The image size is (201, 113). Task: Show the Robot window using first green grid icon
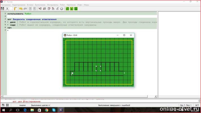[67, 9]
